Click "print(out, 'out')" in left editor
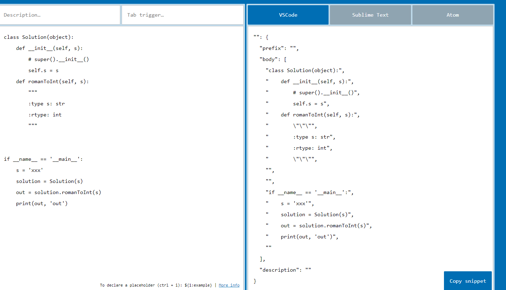The image size is (506, 290). click(x=42, y=203)
